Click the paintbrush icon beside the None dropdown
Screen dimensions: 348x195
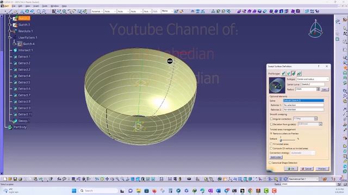click(x=176, y=11)
